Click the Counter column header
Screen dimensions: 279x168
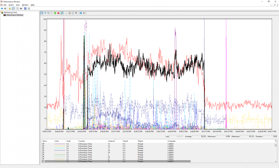pos(81,141)
